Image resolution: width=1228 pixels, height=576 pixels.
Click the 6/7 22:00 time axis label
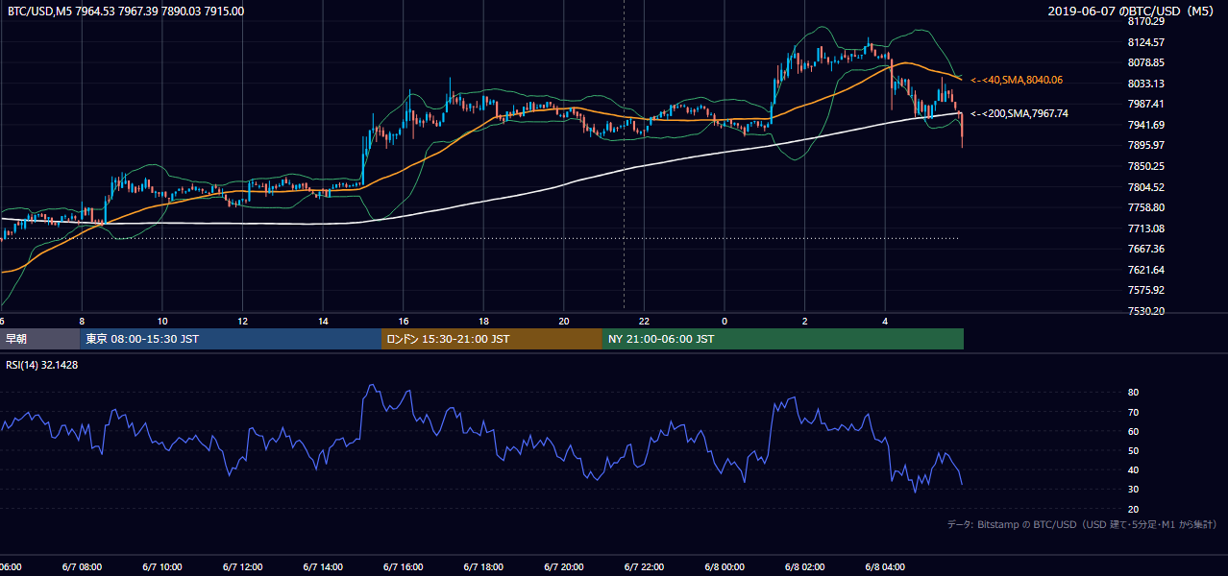pos(644,567)
